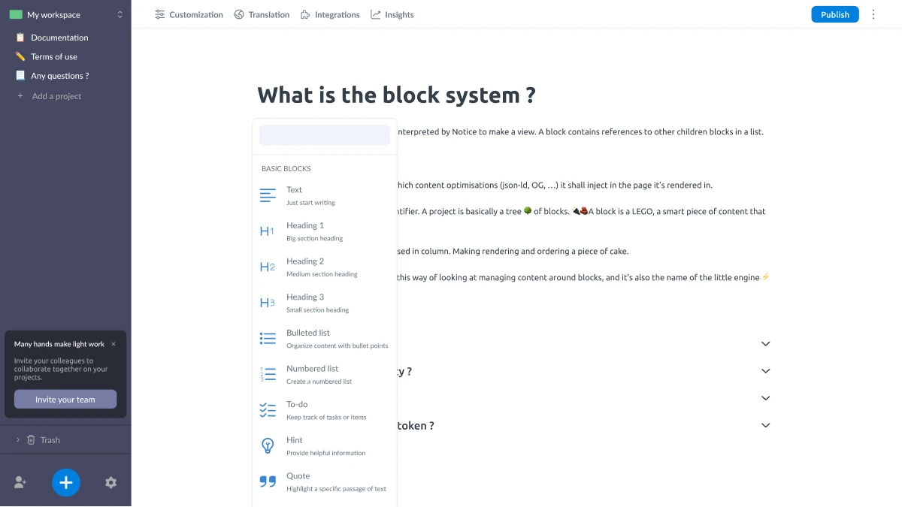Add a Quote block via its icon

(x=268, y=481)
